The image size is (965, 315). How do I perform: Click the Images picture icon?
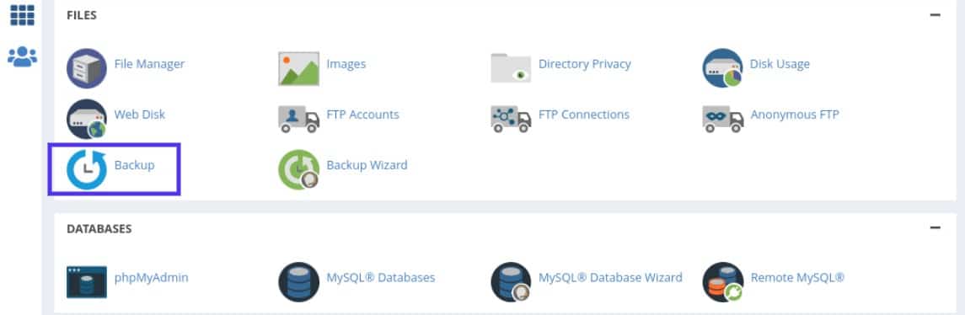[x=298, y=68]
